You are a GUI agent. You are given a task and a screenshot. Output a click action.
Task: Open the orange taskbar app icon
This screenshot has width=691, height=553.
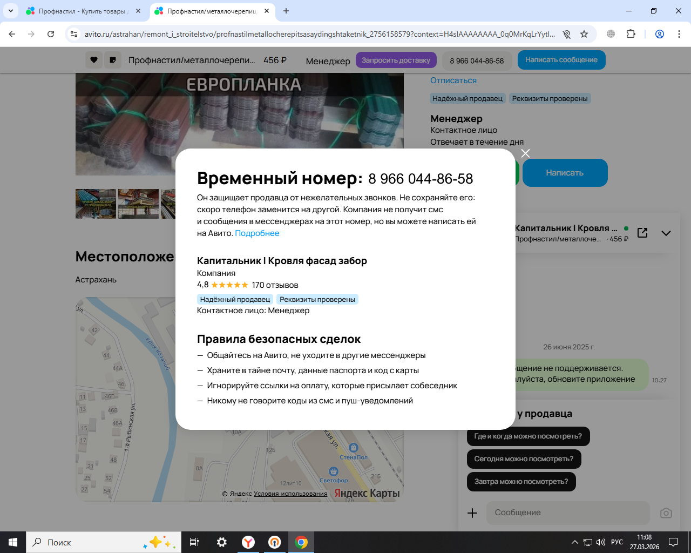(275, 542)
